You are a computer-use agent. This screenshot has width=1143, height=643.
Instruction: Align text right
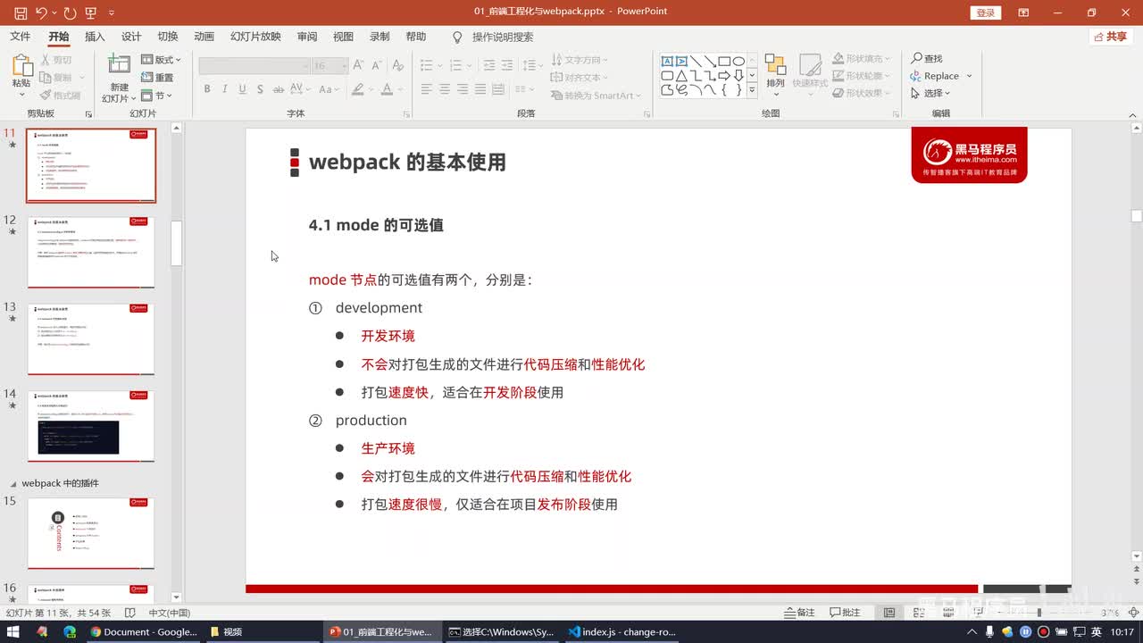pyautogui.click(x=463, y=89)
